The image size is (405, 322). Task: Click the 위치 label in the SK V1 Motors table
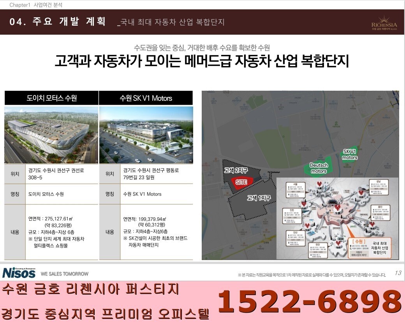[x=110, y=174]
